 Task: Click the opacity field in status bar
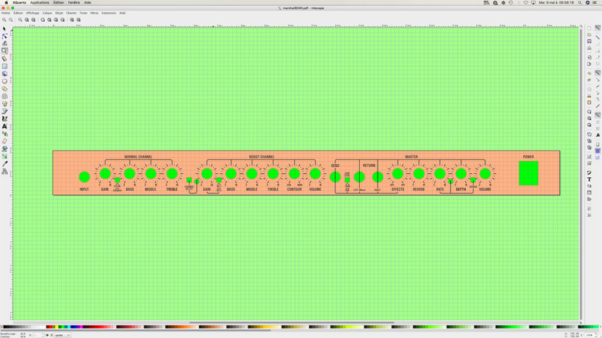(x=37, y=335)
